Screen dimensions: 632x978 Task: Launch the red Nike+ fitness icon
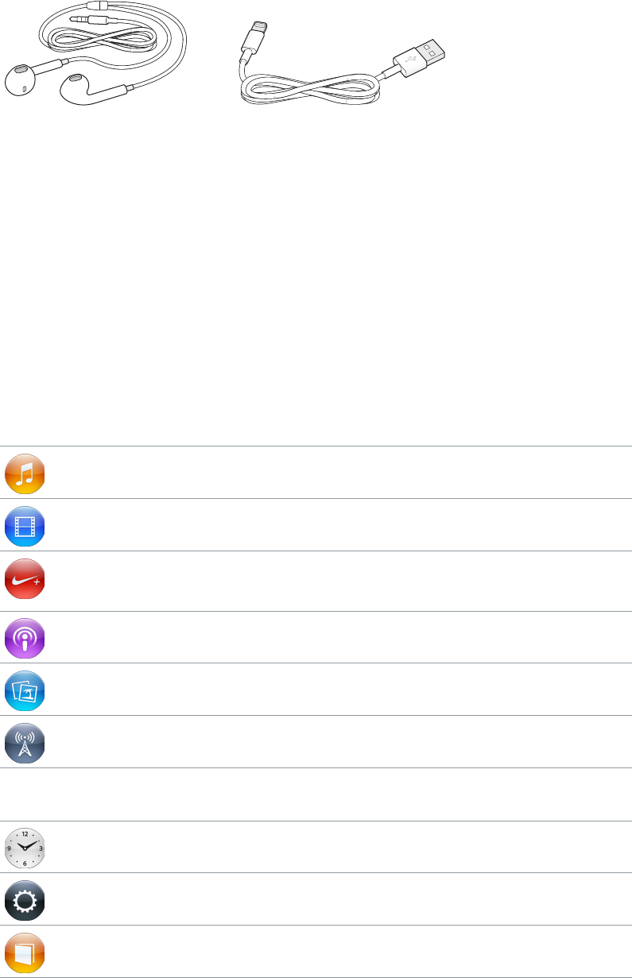coord(25,579)
